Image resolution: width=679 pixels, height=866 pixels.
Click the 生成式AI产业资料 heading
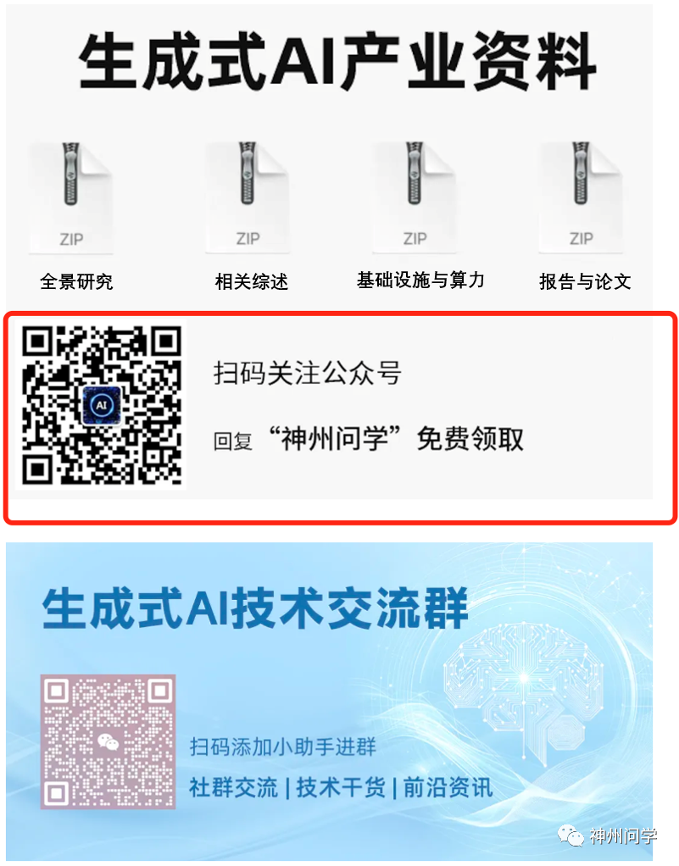point(337,61)
